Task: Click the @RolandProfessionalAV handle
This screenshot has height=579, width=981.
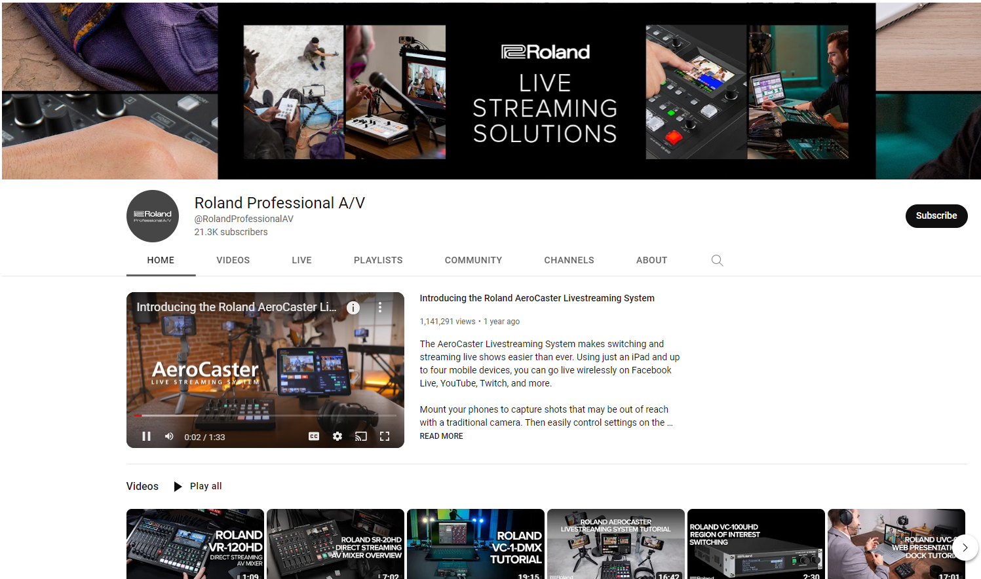Action: click(244, 219)
